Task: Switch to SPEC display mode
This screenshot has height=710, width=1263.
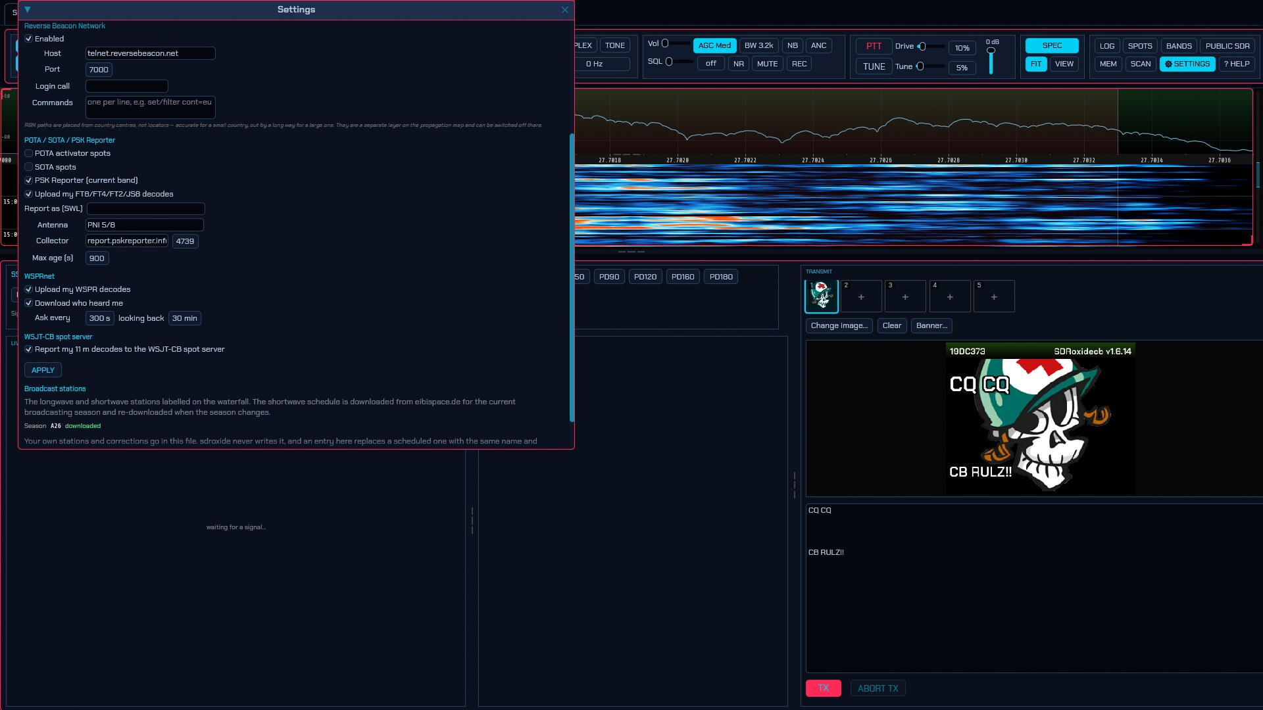Action: pyautogui.click(x=1052, y=45)
